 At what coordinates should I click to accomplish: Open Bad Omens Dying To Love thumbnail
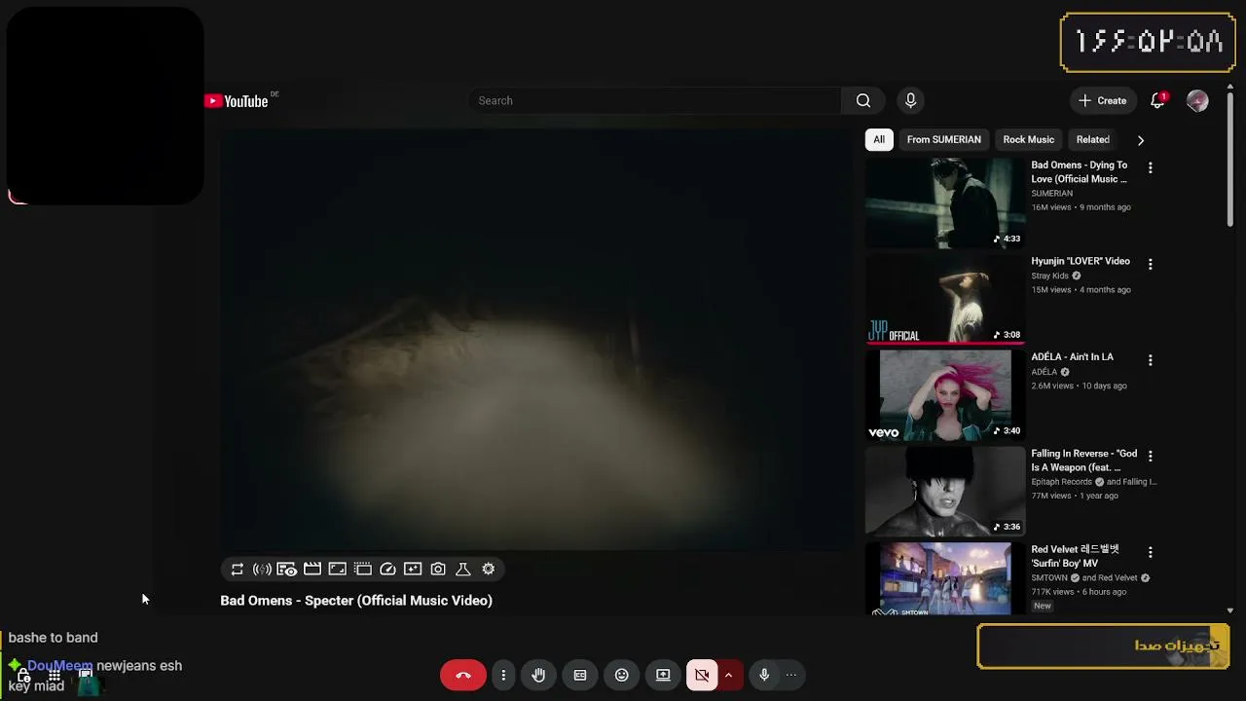coord(945,203)
